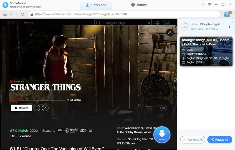
Task: Click the Pause All button
Action: coord(220,140)
